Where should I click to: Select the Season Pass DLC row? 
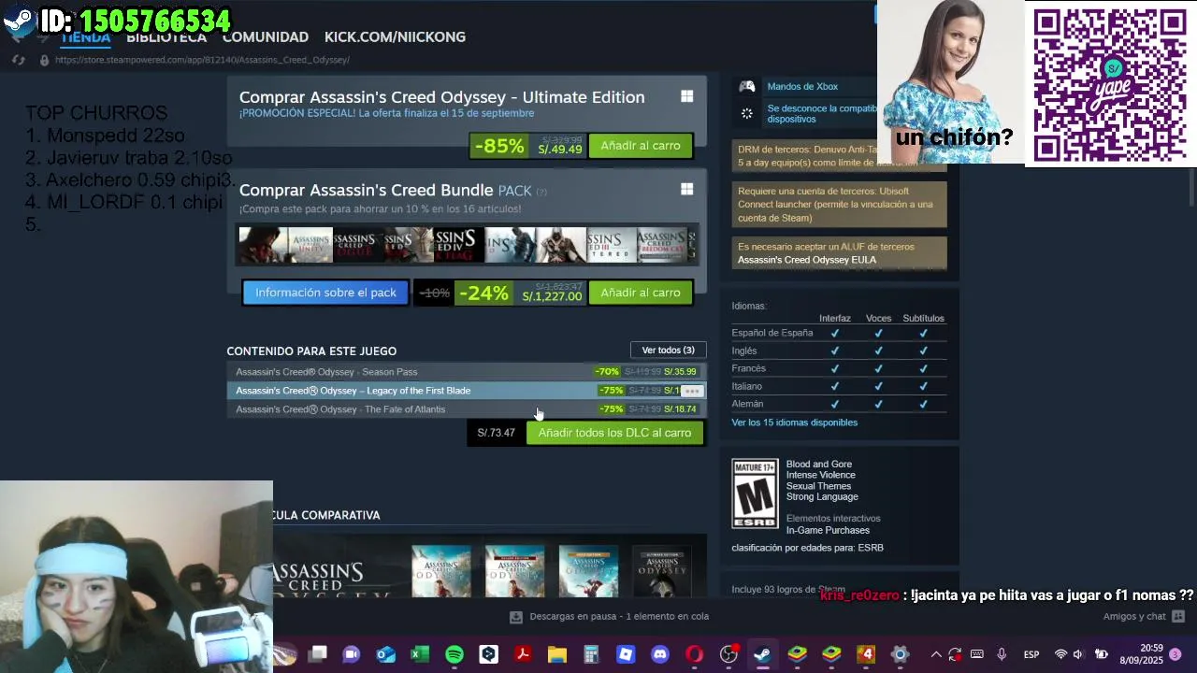[x=466, y=372]
